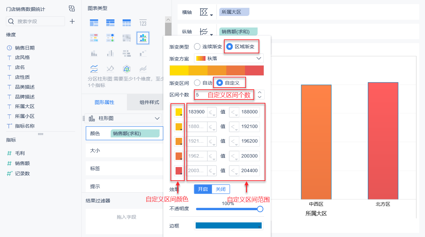The width and height of the screenshot is (425, 237).
Task: Open the ≤ operator dropdown after 183900
Action: tap(212, 112)
